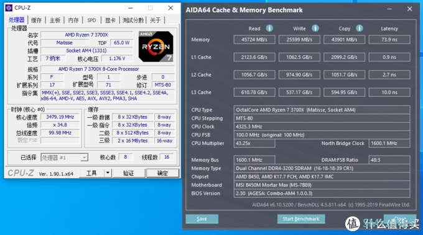Screen dimensions: 423x235
Task: Click the 工具 button in CPU-Z
Action: [91, 173]
